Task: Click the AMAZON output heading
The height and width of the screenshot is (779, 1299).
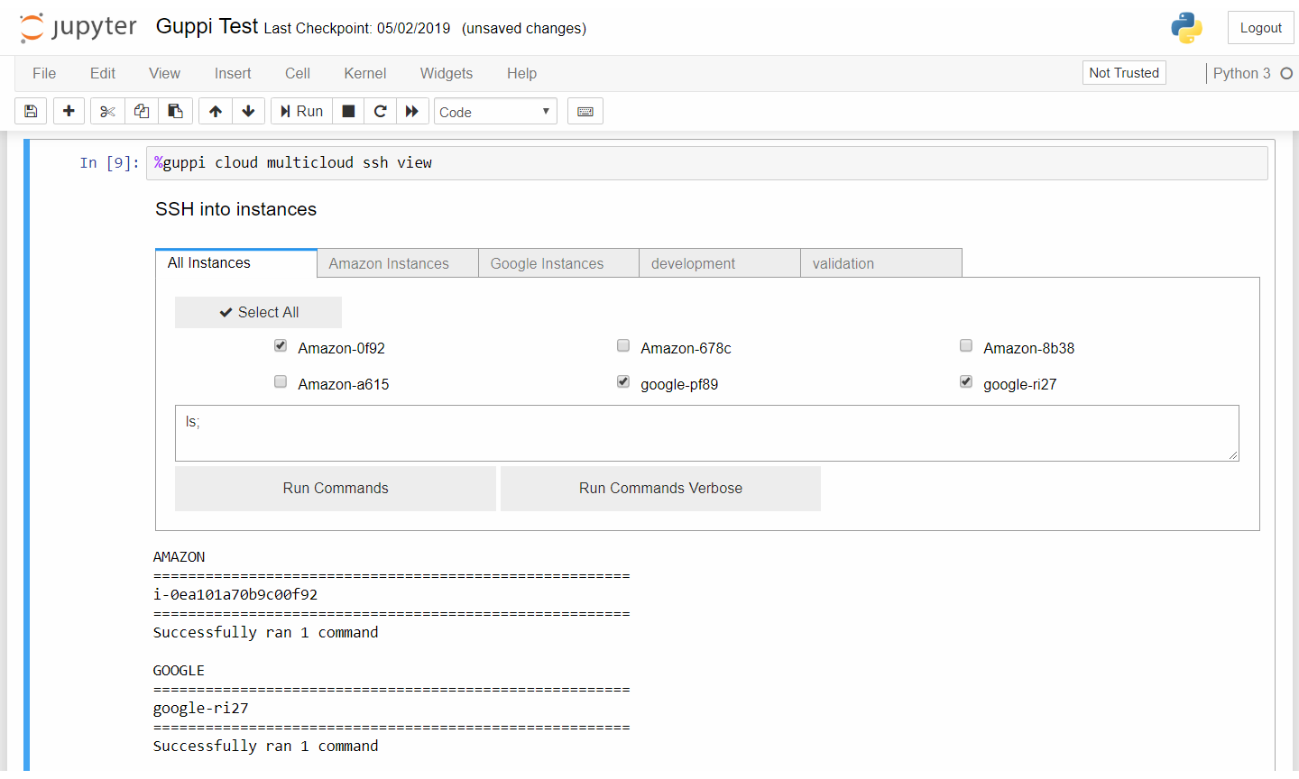Action: [x=179, y=557]
